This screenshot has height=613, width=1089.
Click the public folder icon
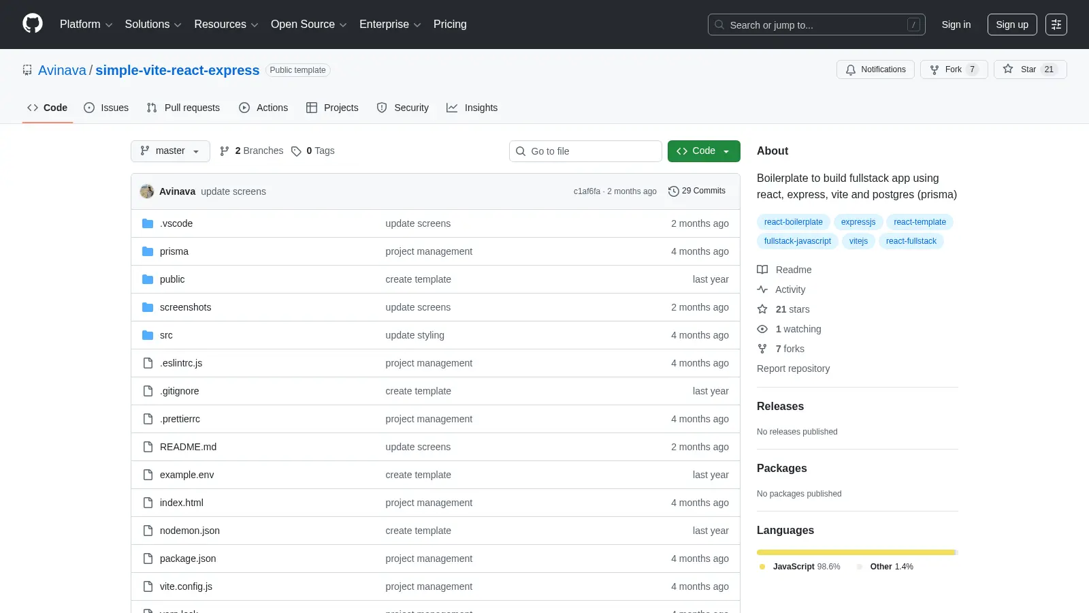[148, 279]
